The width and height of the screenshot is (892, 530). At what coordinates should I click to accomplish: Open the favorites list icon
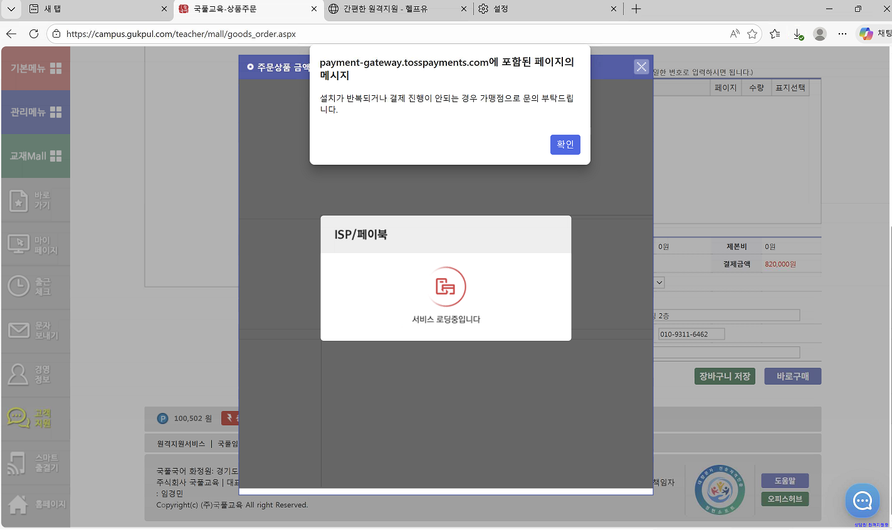(x=775, y=34)
